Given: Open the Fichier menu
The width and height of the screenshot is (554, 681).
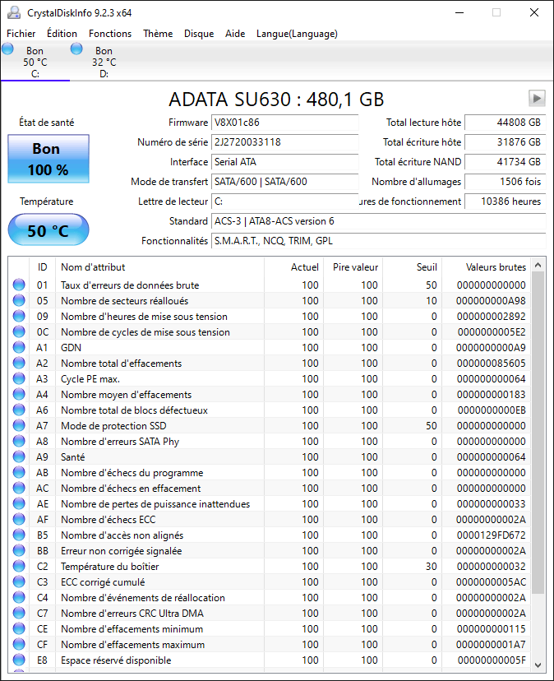Looking at the screenshot, I should pos(21,34).
